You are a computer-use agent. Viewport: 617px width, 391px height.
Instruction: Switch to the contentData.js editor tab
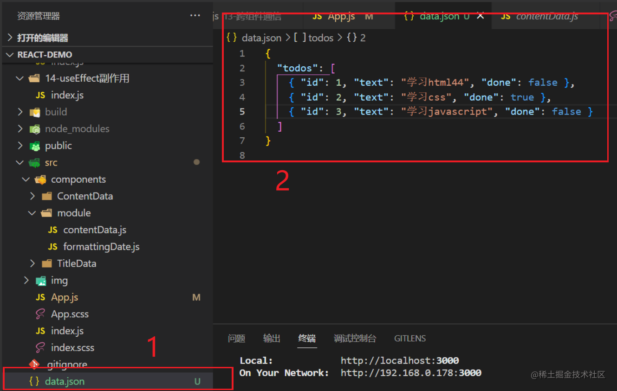546,16
